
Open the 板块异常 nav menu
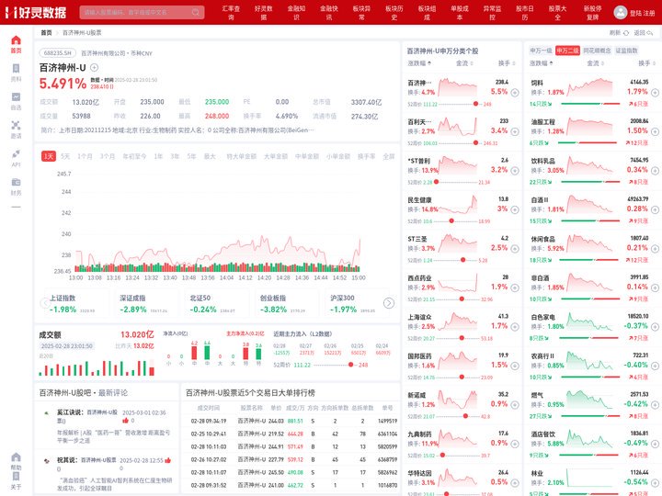(361, 12)
